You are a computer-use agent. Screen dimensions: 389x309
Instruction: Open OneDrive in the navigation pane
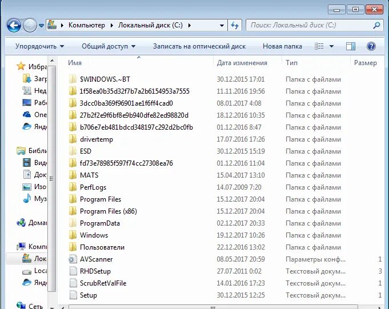tap(34, 115)
